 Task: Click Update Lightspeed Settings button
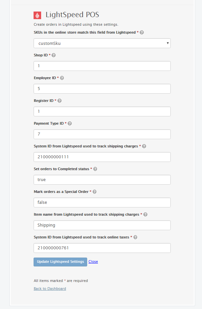61,262
